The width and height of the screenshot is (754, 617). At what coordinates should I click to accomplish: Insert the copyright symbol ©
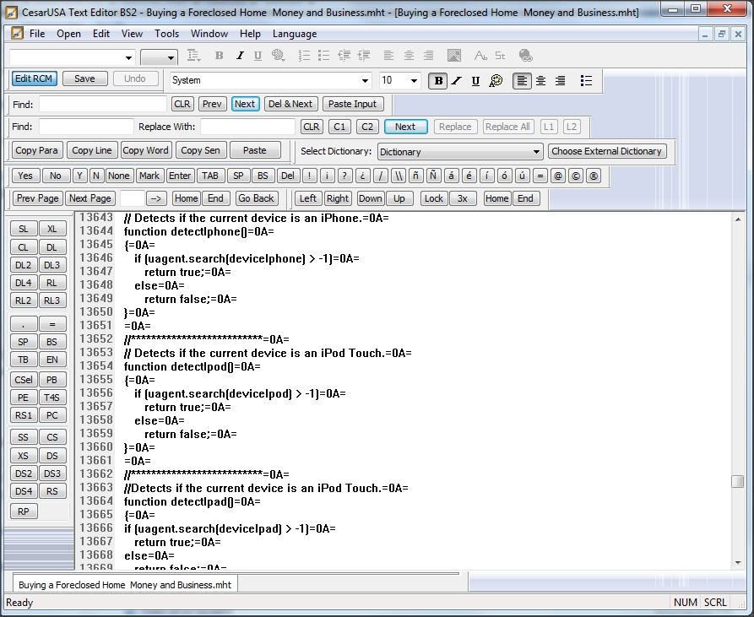(x=575, y=176)
